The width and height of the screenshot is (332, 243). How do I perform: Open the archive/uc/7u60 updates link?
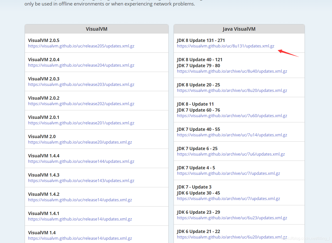coord(232,116)
